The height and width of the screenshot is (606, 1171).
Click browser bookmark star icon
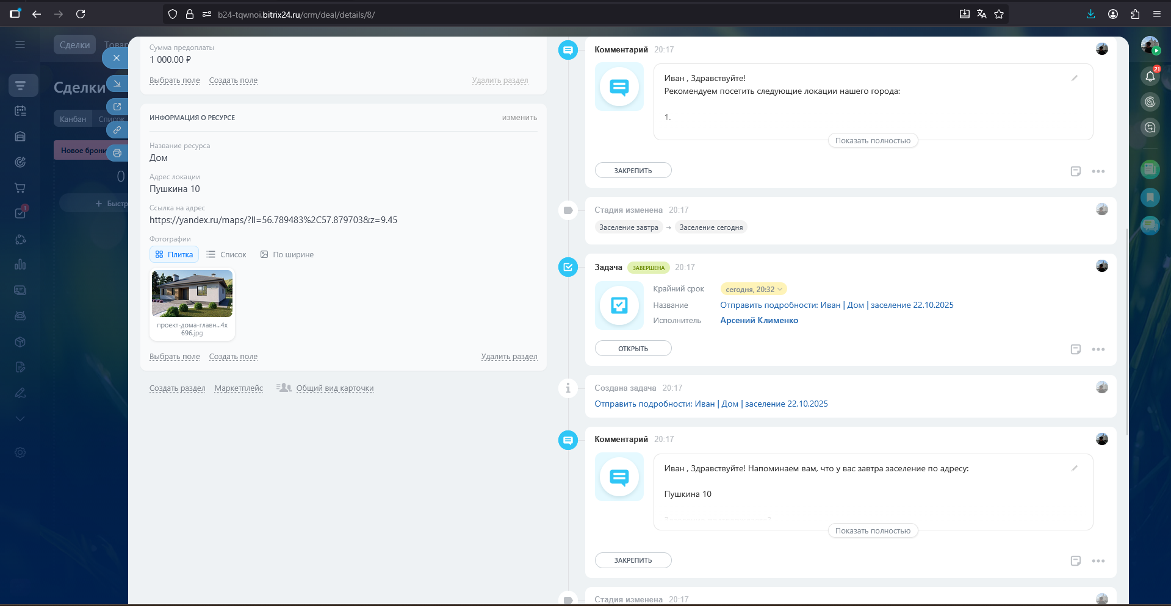point(999,14)
